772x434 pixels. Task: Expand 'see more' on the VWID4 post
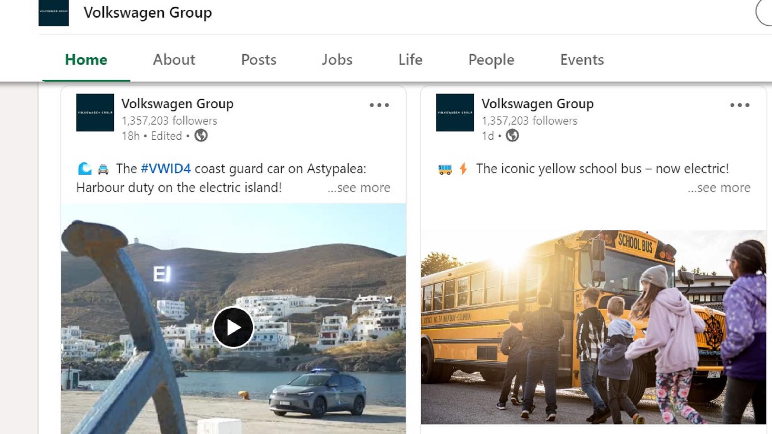click(359, 188)
